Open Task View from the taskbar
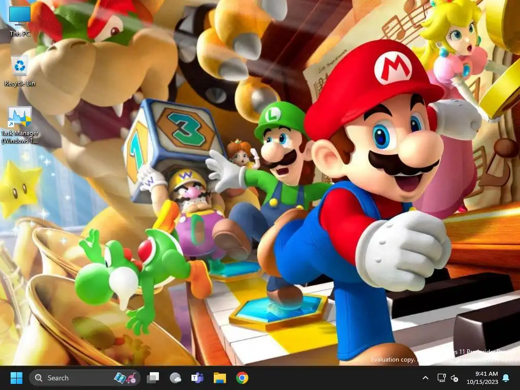 point(153,378)
